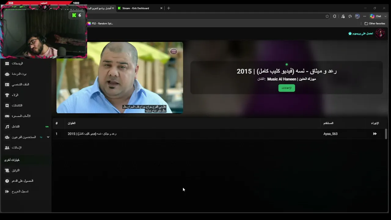391x220 pixels.
Task: Open the Copilot Chat button
Action: 376,16
